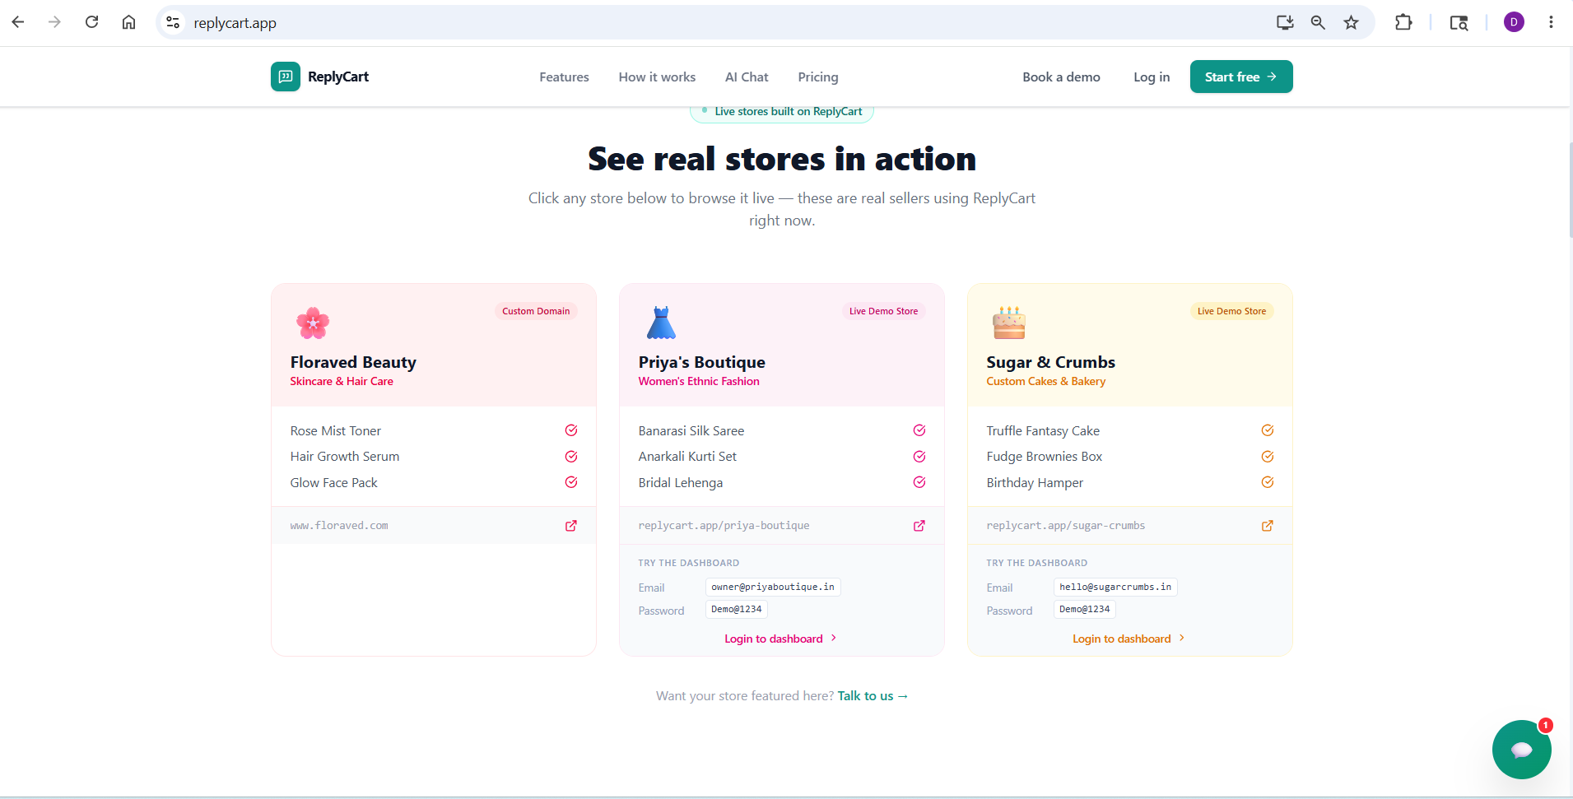The width and height of the screenshot is (1573, 799).
Task: Select Priya's Boutique Demo@1234 password box
Action: tap(737, 610)
